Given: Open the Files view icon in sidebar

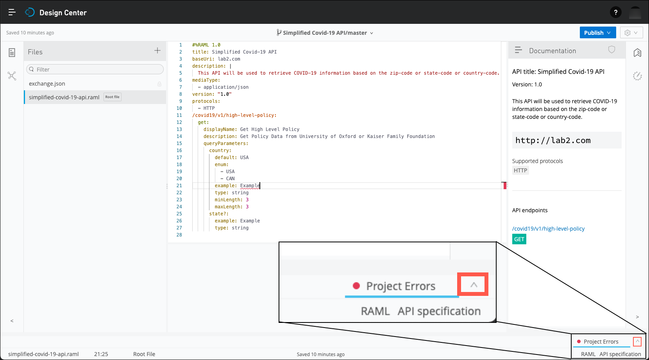Looking at the screenshot, I should pos(12,52).
